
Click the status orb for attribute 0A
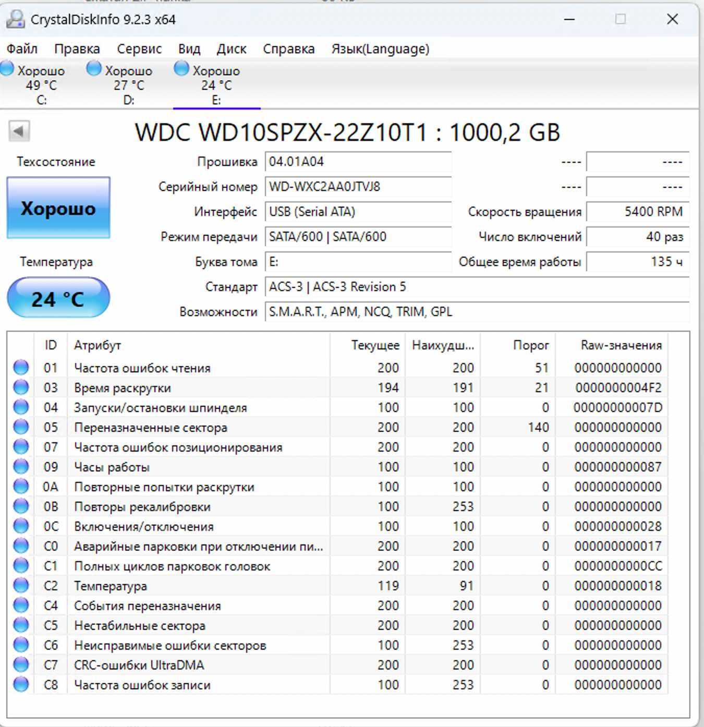[21, 487]
